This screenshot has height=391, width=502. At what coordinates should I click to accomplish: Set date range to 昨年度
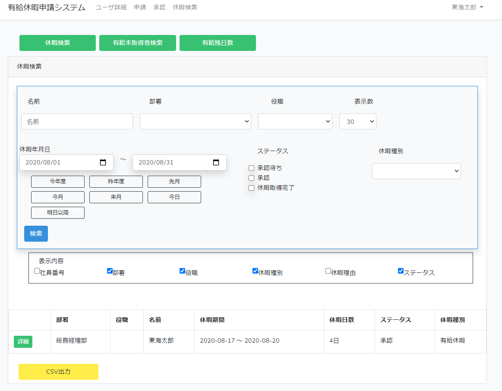pos(116,181)
